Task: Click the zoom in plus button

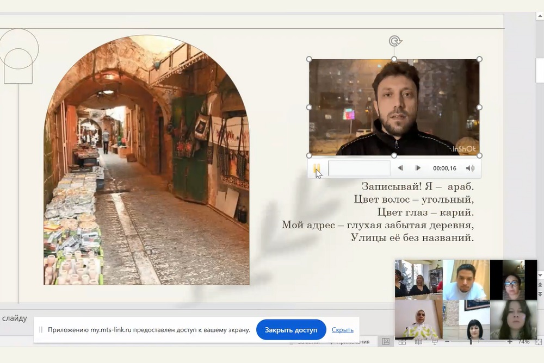Action: tap(510, 342)
